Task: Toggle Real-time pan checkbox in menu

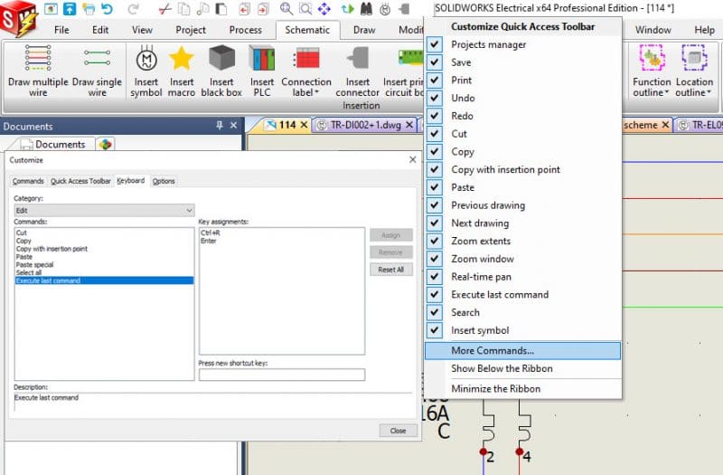Action: coord(435,277)
